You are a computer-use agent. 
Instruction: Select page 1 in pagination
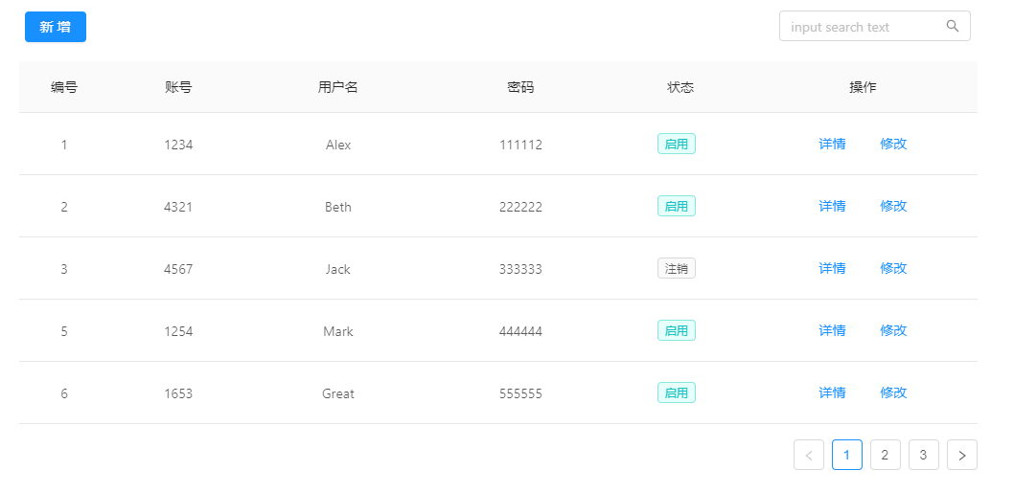847,455
